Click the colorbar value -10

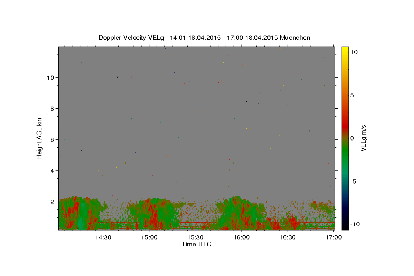click(x=355, y=225)
